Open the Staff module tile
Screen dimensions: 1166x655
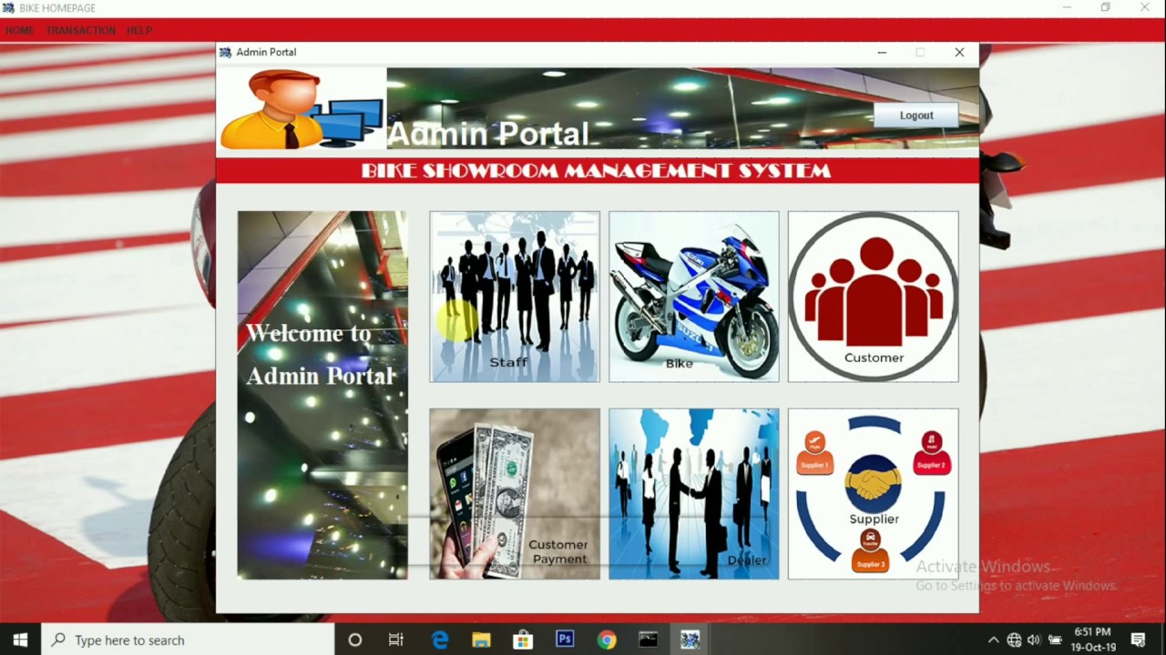[515, 297]
